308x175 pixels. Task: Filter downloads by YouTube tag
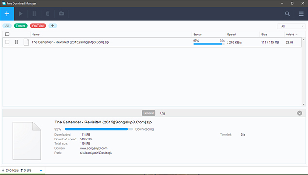click(38, 26)
